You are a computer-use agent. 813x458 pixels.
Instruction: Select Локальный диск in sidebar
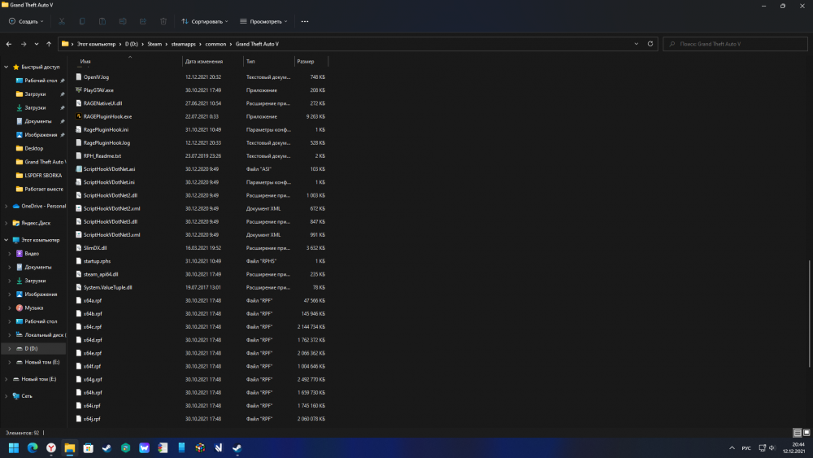(45, 335)
